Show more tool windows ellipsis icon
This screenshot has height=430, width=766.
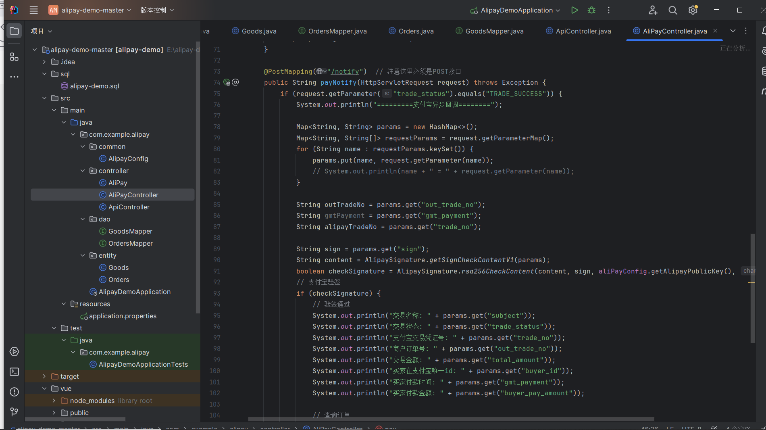[x=14, y=77]
